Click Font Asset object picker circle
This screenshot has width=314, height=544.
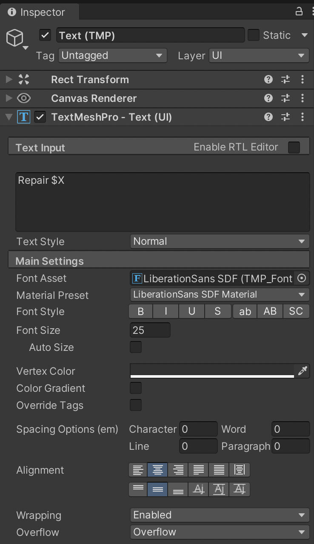coord(302,278)
